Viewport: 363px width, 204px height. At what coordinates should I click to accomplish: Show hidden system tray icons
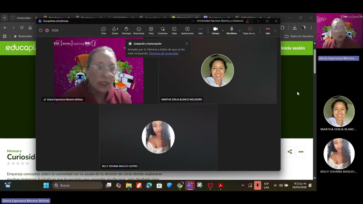[x=242, y=185]
